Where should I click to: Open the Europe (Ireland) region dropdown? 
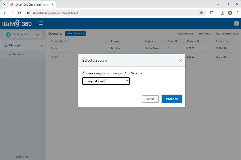tap(106, 81)
